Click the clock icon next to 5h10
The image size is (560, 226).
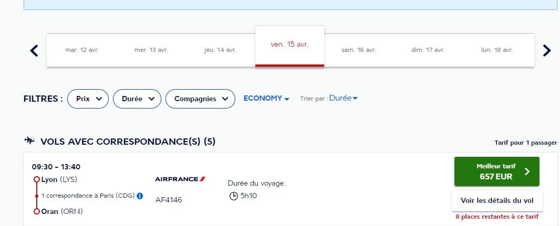click(x=233, y=196)
